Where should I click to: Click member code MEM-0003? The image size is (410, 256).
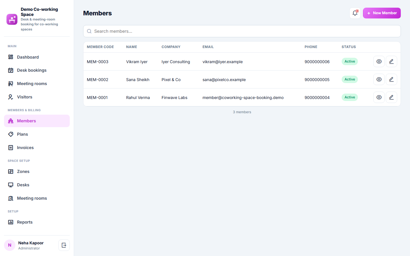[98, 62]
